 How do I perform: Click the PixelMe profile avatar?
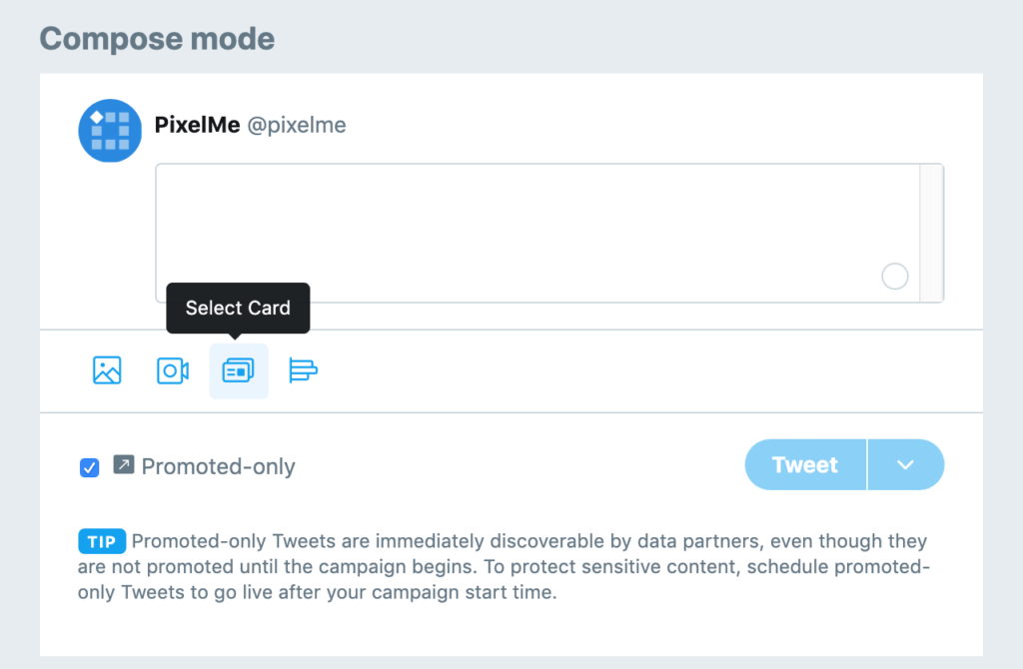[x=110, y=131]
